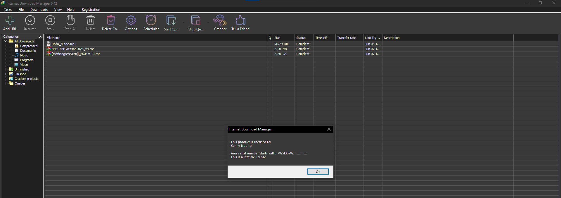
Task: Click OK in the license dialog
Action: [318, 172]
